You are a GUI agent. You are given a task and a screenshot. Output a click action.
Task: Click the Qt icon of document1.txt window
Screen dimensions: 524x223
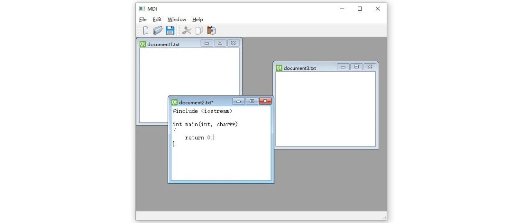point(142,44)
